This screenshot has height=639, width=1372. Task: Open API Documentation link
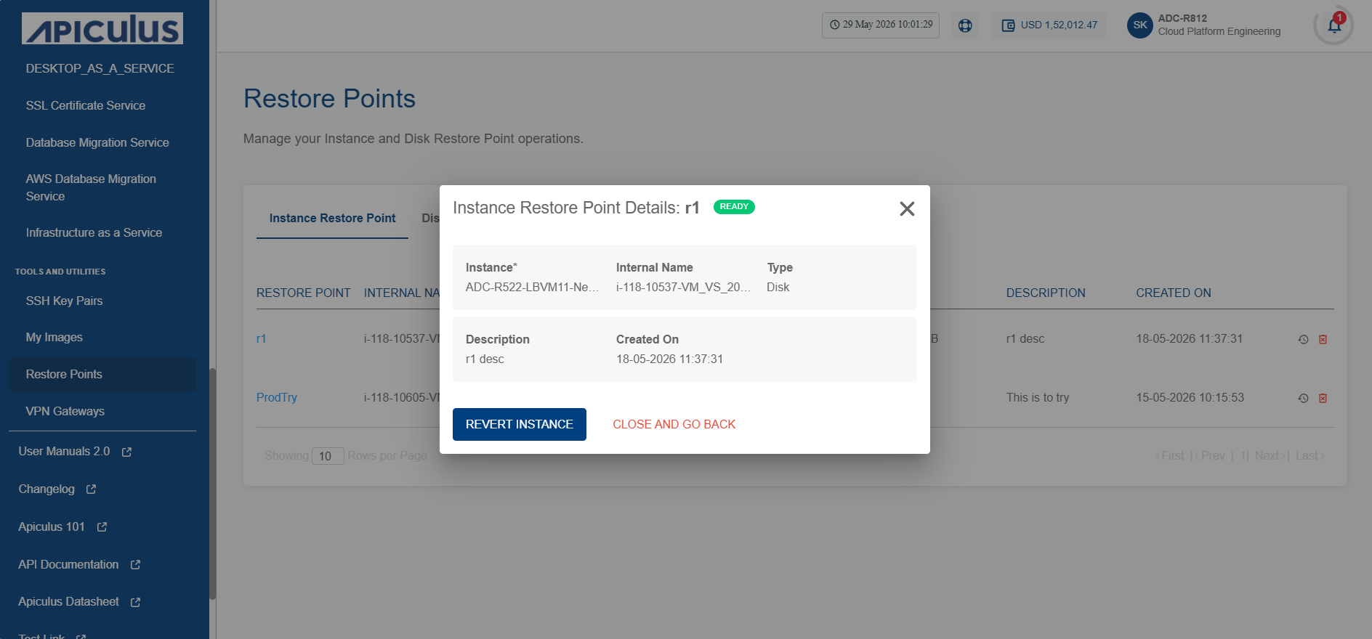[x=68, y=564]
